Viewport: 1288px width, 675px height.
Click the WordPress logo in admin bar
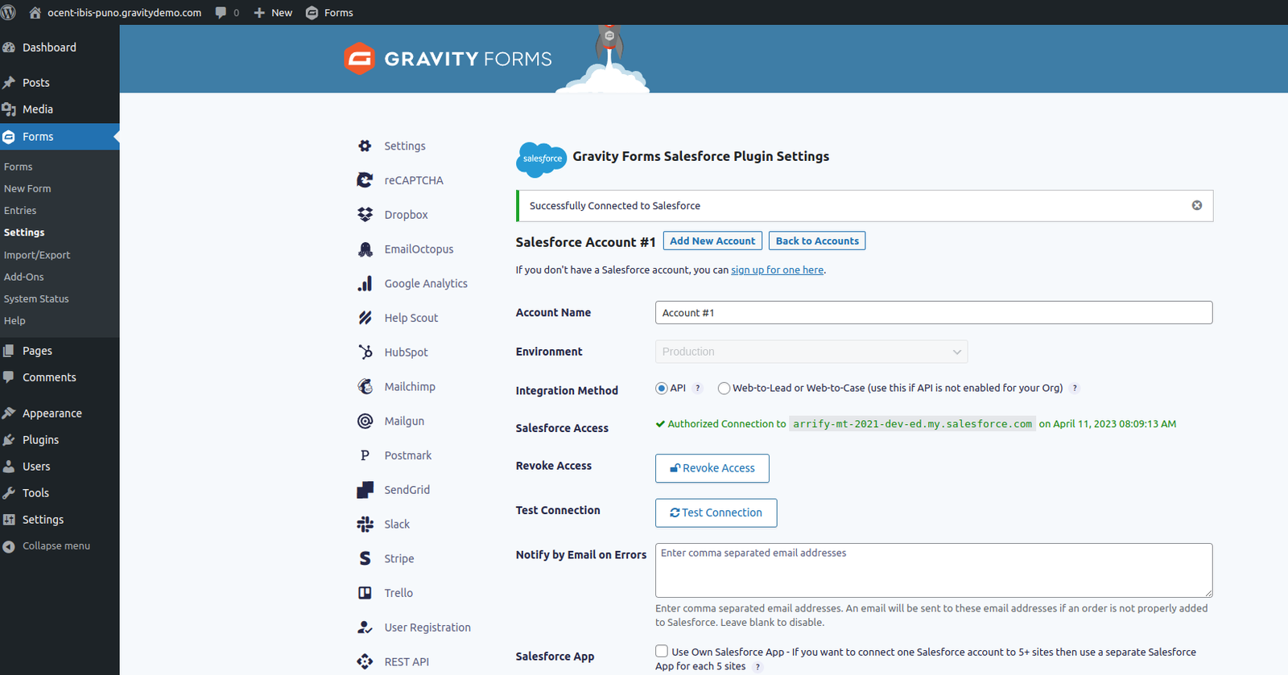pyautogui.click(x=9, y=13)
